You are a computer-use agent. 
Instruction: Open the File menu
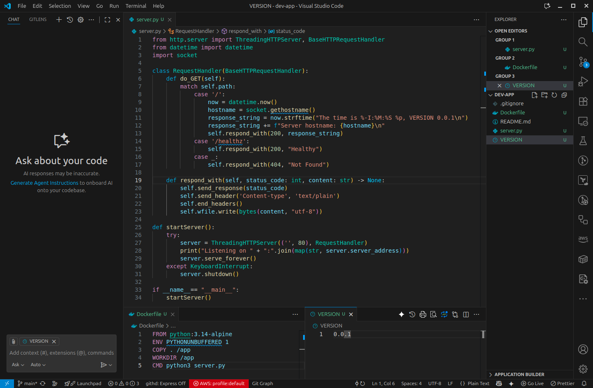pyautogui.click(x=22, y=6)
